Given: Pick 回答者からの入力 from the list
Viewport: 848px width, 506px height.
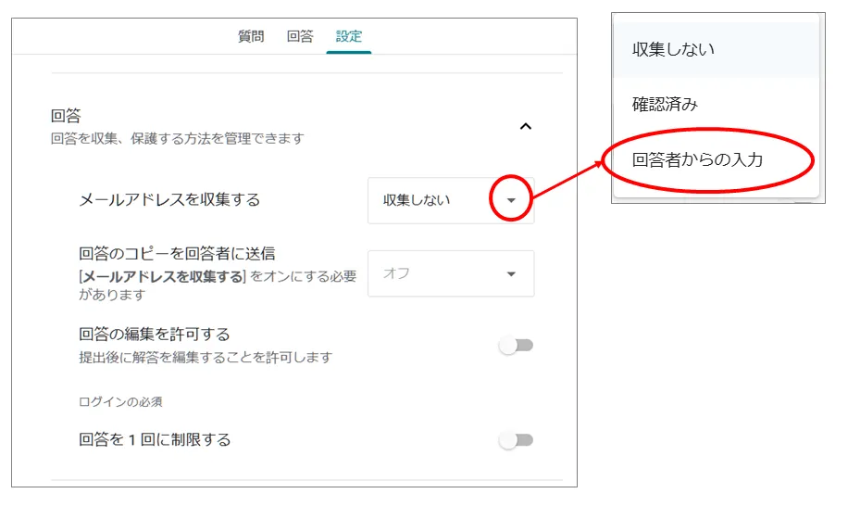Looking at the screenshot, I should pos(697,159).
